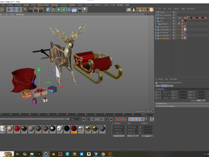
Task: Expand the Freeze Transformation section
Action: coord(182,106)
